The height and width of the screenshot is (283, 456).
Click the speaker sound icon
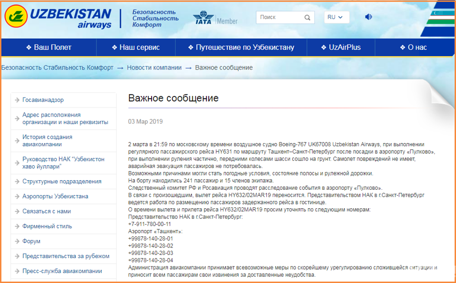[x=369, y=17]
